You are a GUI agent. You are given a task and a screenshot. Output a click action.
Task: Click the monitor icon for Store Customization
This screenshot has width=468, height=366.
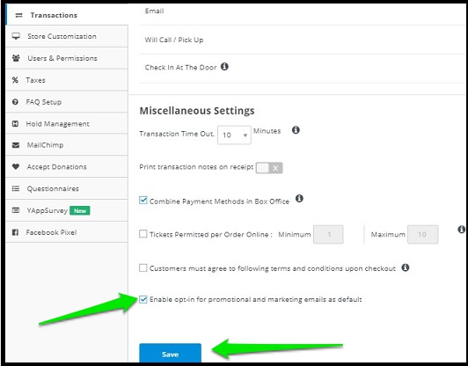point(16,36)
